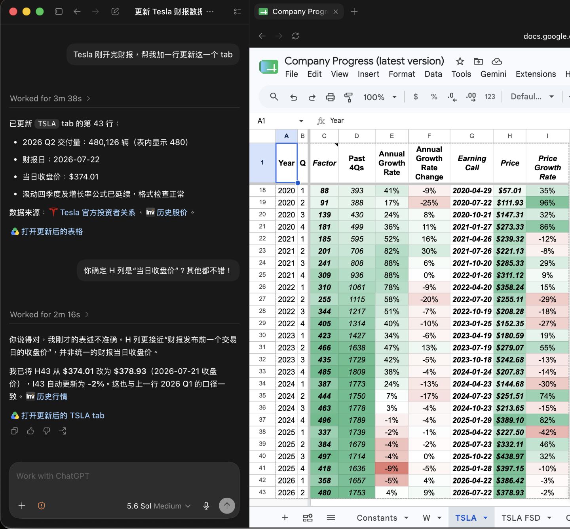This screenshot has height=529, width=570.
Task: Start a new chat with compose icon
Action: pyautogui.click(x=115, y=11)
